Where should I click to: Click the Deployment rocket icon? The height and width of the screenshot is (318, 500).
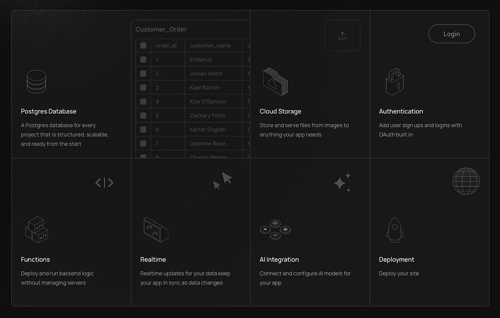(x=395, y=230)
